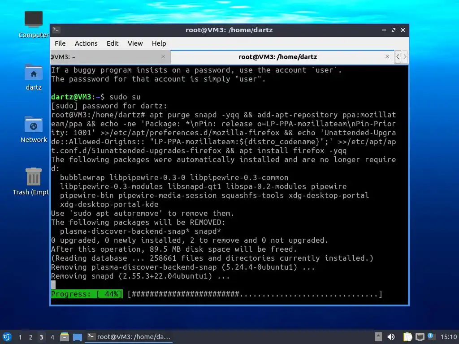This screenshot has width=459, height=344.
Task: Switch to the @VM3: ~ terminal tab
Action: (110, 57)
